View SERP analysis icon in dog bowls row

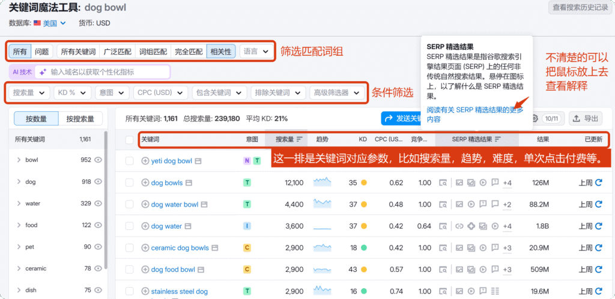pyautogui.click(x=443, y=183)
